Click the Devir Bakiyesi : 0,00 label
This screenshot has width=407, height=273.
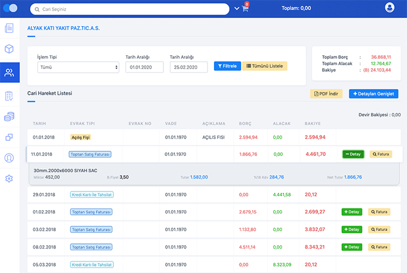pos(380,115)
